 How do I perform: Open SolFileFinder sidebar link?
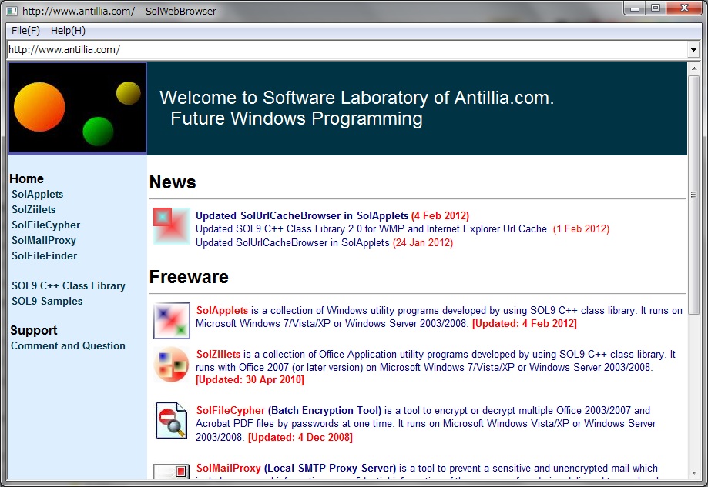tap(45, 255)
